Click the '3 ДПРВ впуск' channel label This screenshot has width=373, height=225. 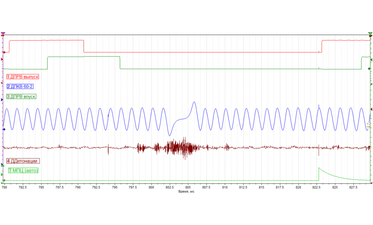[x=21, y=96]
